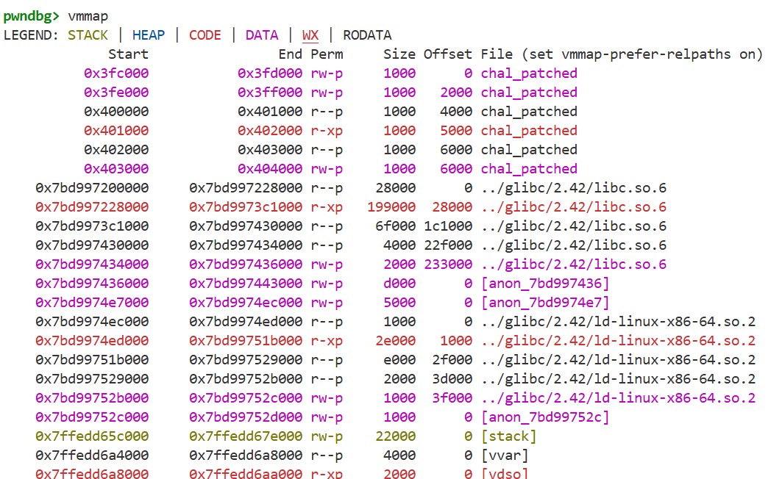Click the [stack] file entry

click(x=508, y=437)
